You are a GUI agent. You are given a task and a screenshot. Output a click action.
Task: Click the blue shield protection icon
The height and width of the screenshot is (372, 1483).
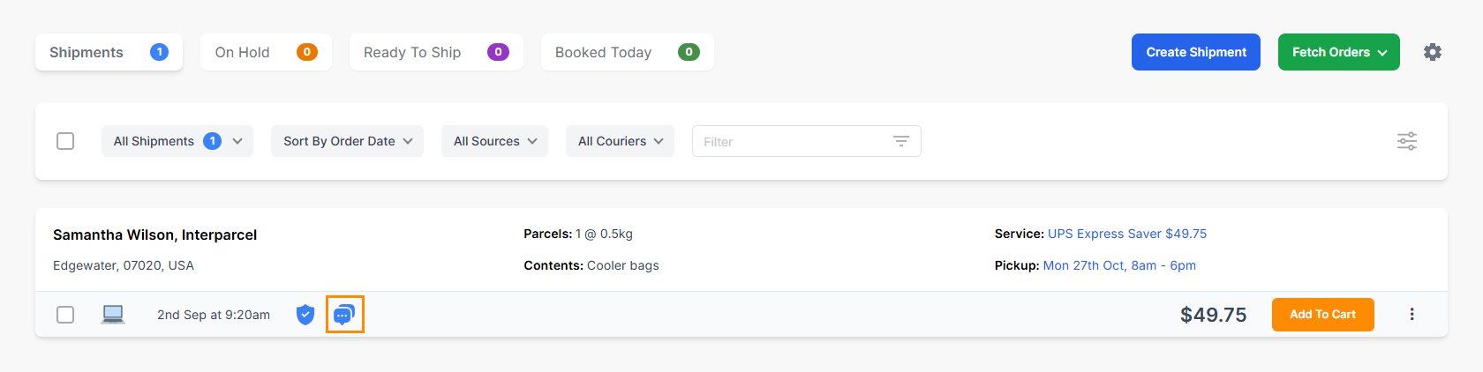[305, 315]
